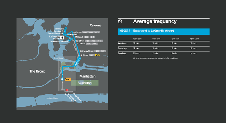Viewport: 226px width, 123px height.
Task: Click the Steinway Street stop label
Action: click(x=87, y=51)
